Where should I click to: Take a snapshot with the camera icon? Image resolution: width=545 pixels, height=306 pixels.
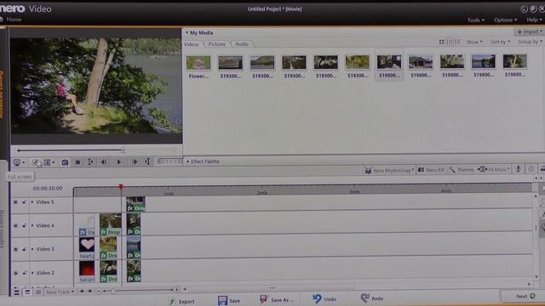tap(65, 162)
